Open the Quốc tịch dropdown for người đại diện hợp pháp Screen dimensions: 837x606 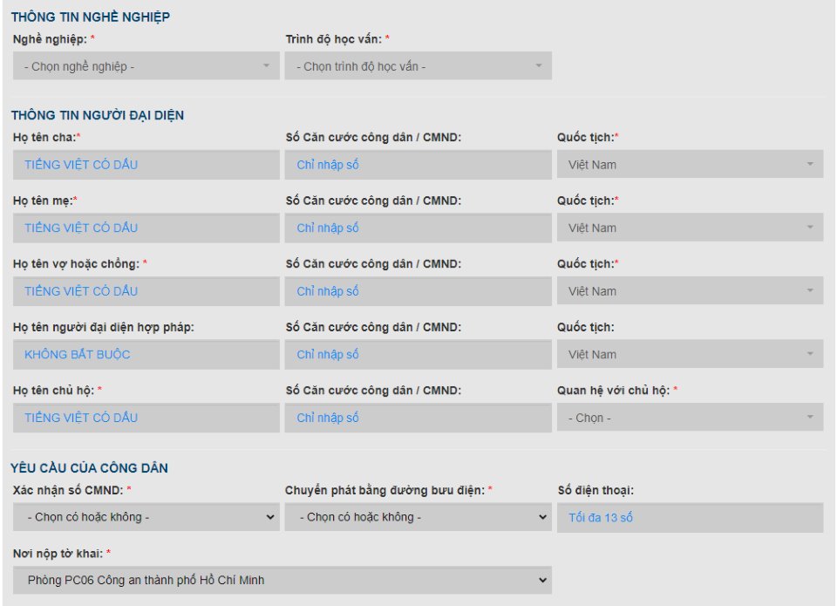click(x=689, y=354)
